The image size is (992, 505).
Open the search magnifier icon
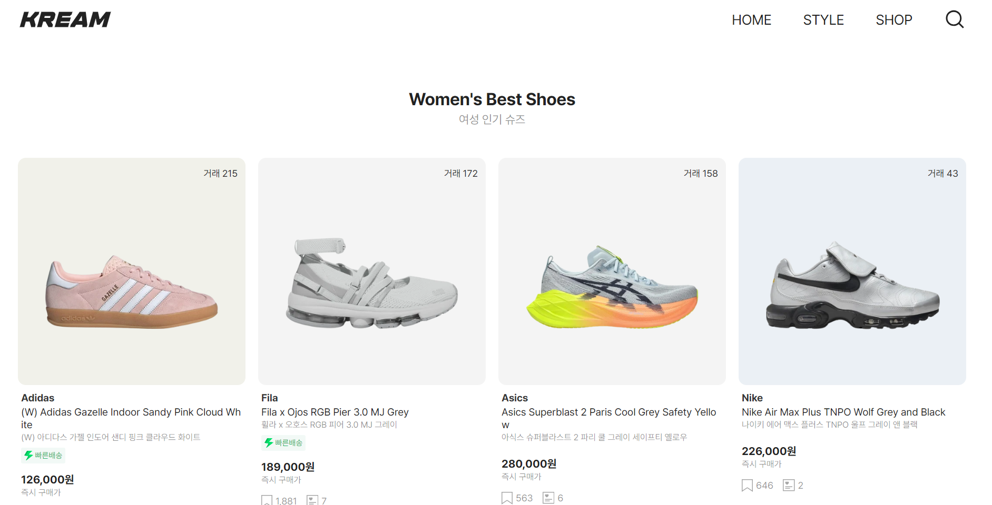pos(955,19)
